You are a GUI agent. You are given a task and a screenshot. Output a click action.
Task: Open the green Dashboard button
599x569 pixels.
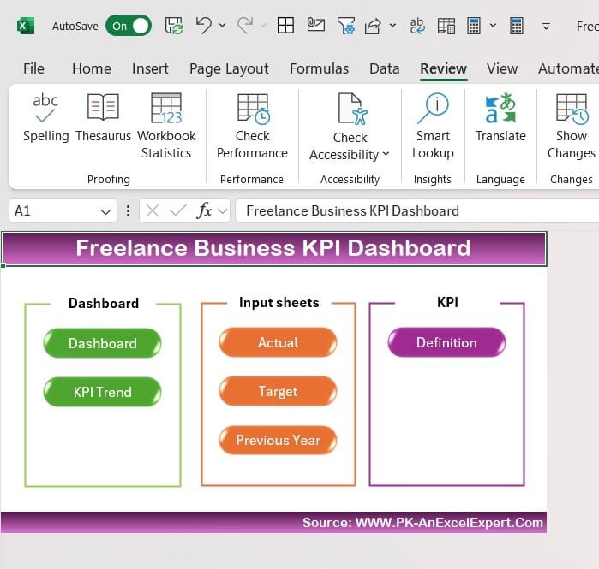click(x=102, y=343)
